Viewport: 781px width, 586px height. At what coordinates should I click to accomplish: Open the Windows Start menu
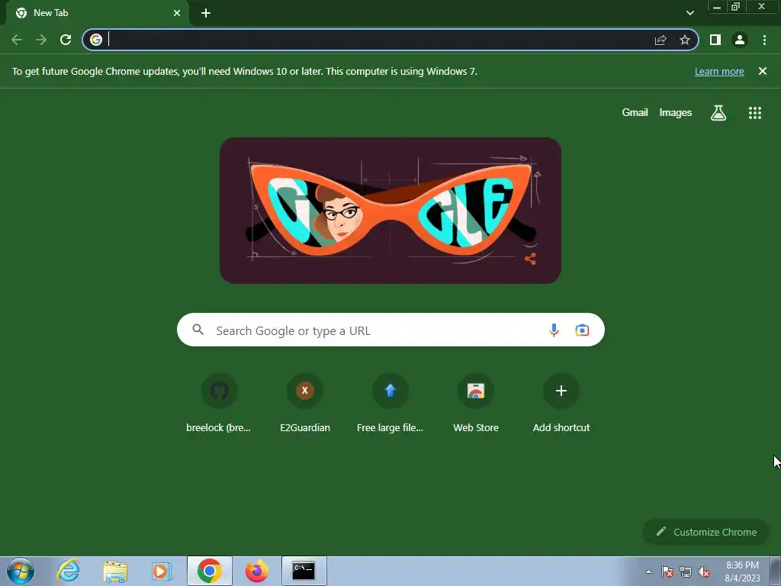pos(21,571)
